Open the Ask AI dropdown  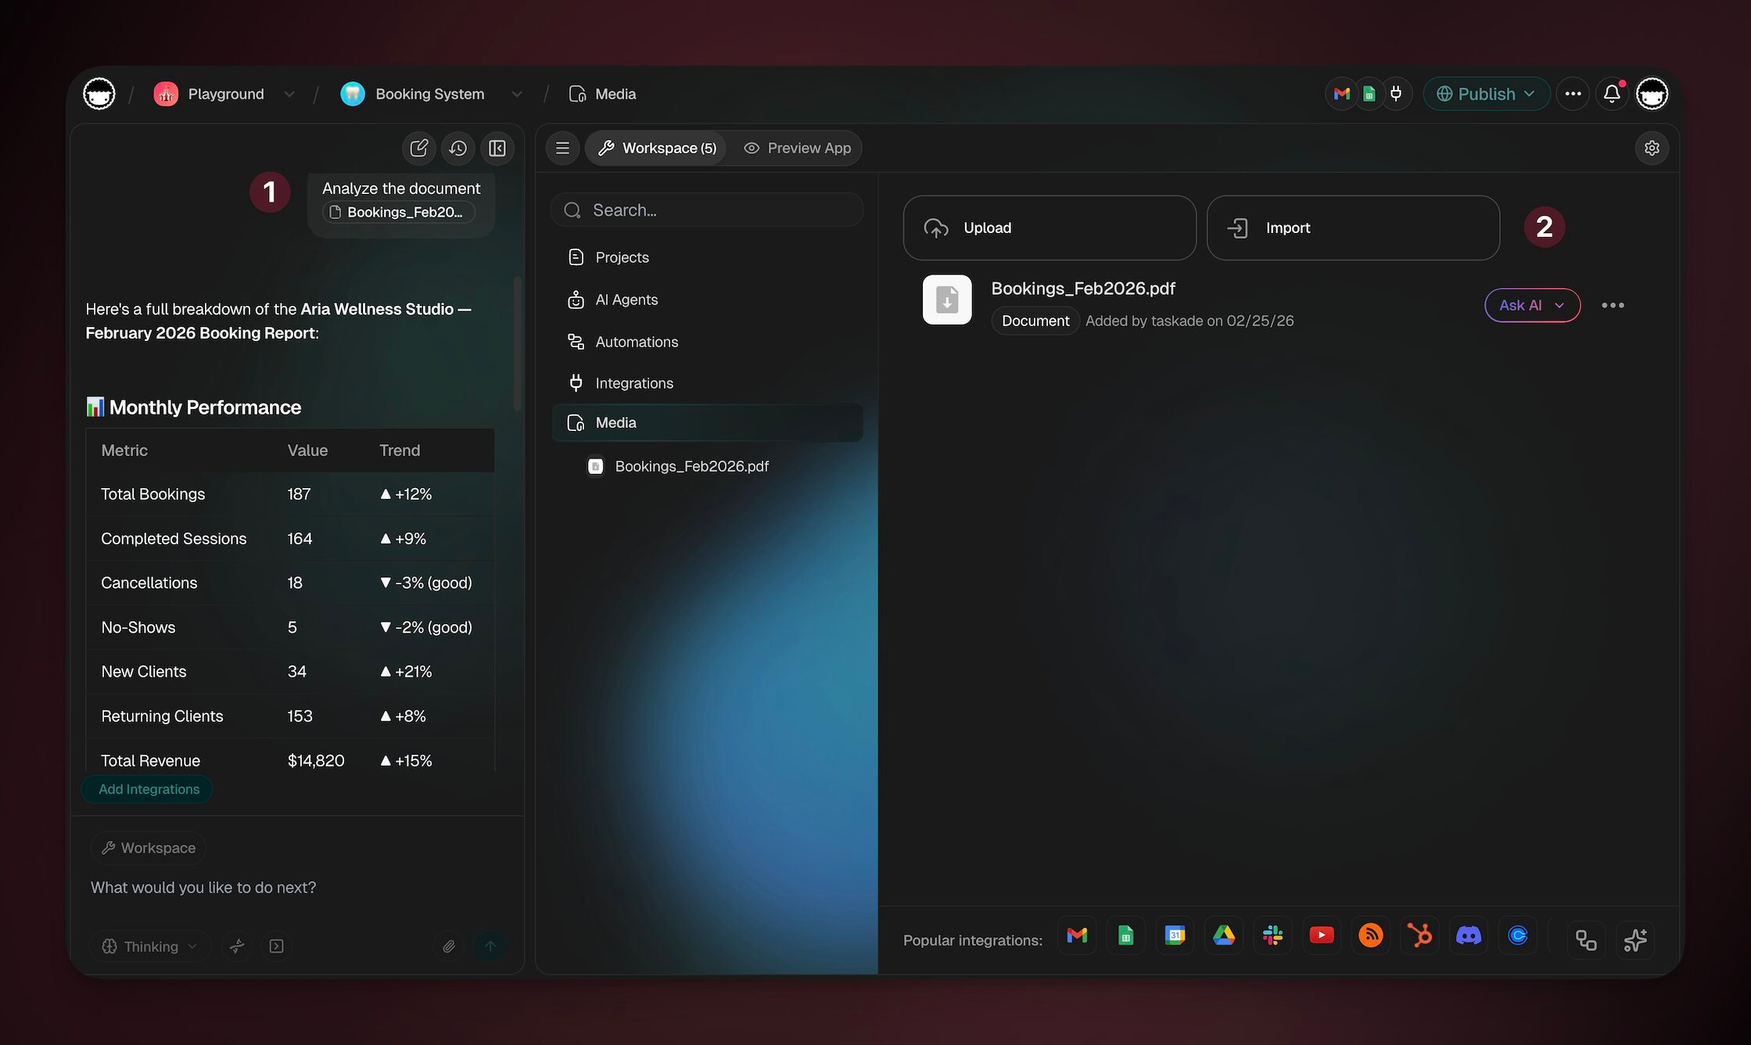(1531, 305)
